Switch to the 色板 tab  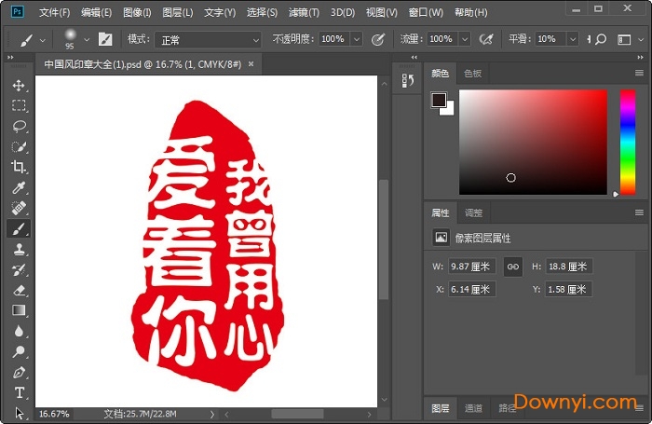coord(472,73)
